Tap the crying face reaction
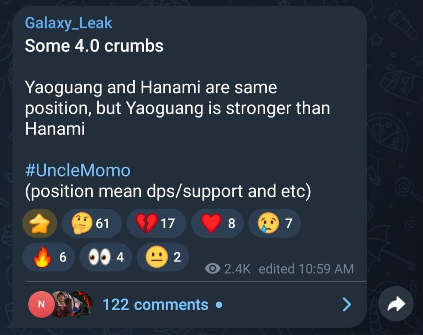Image resolution: width=423 pixels, height=335 pixels. [x=275, y=223]
